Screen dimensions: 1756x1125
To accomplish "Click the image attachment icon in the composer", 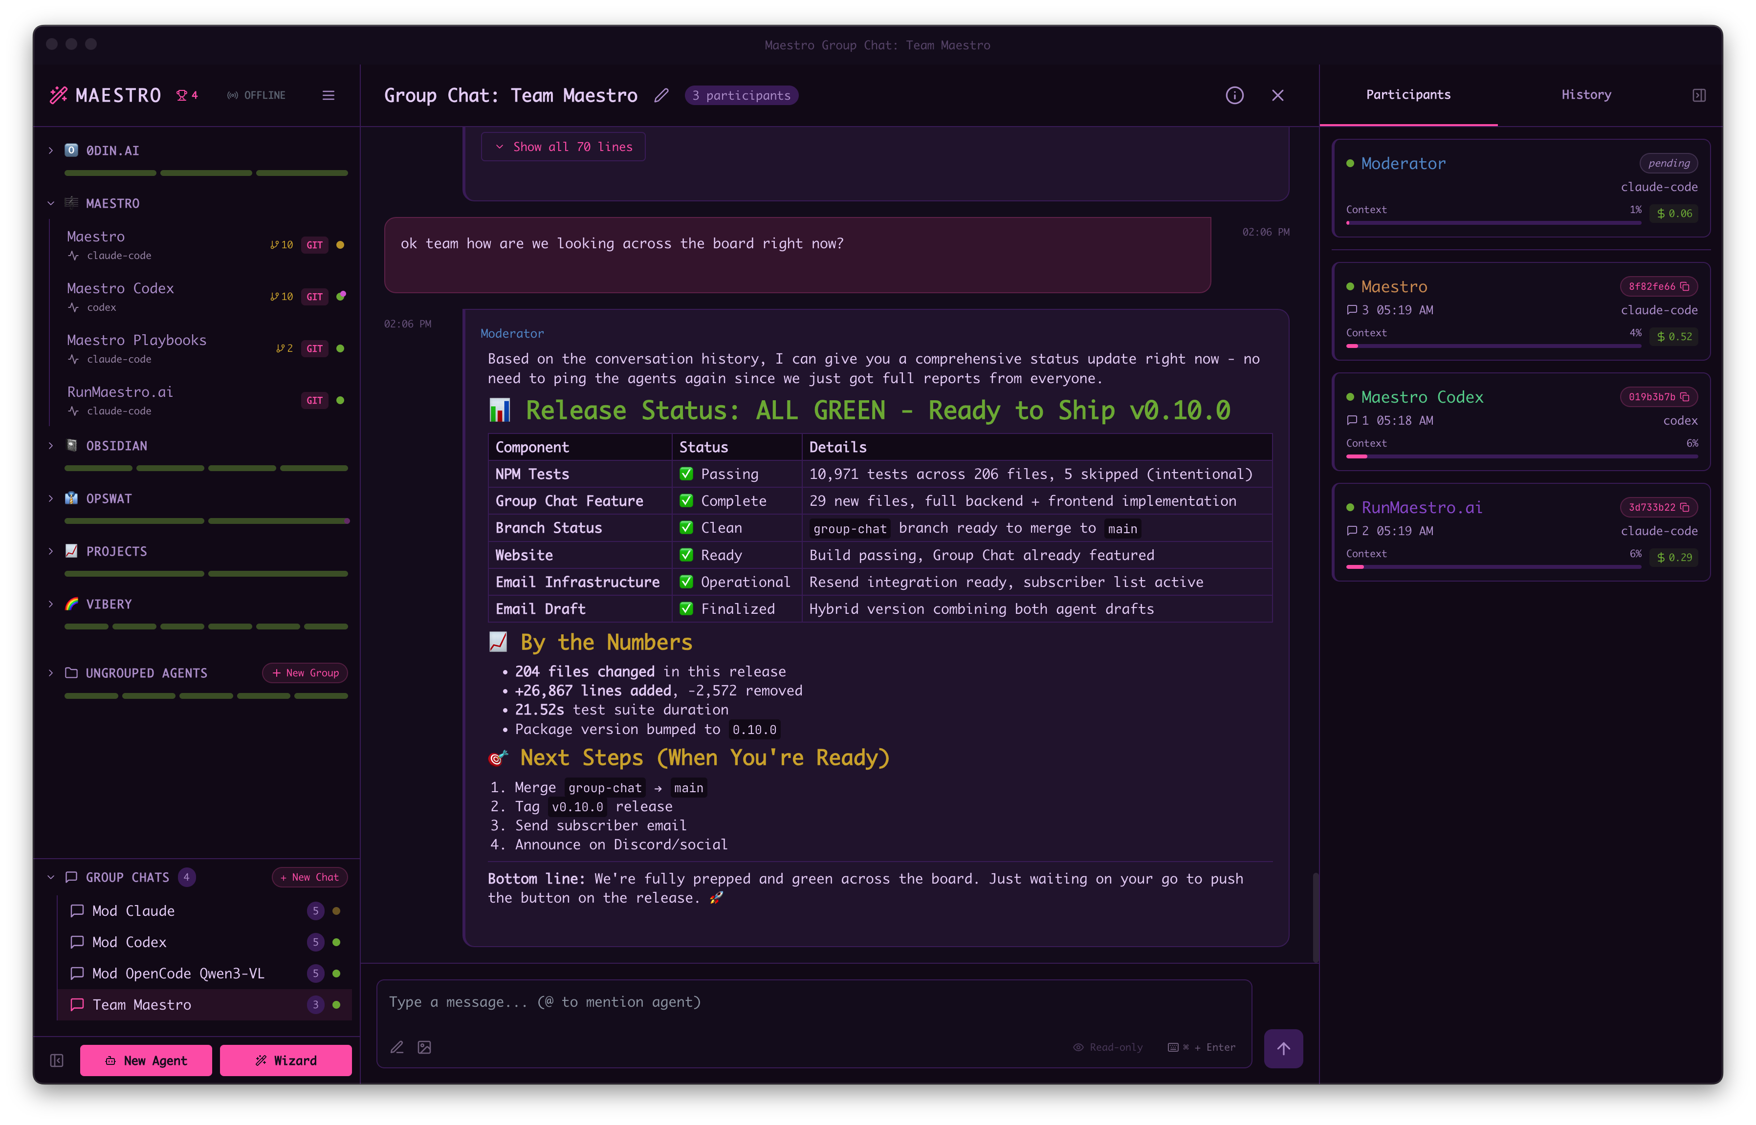I will click(x=424, y=1047).
